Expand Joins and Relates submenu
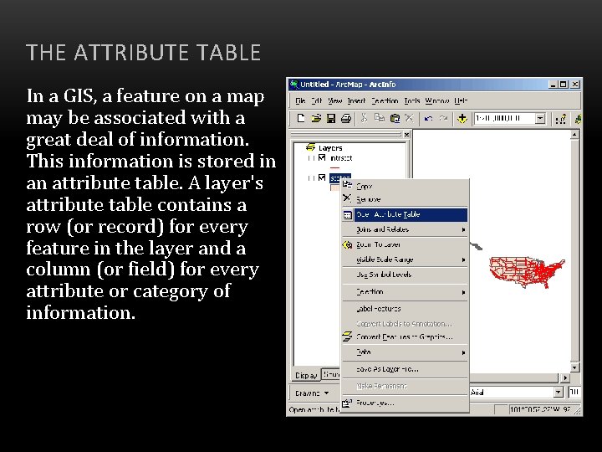The image size is (602, 452). tap(463, 229)
